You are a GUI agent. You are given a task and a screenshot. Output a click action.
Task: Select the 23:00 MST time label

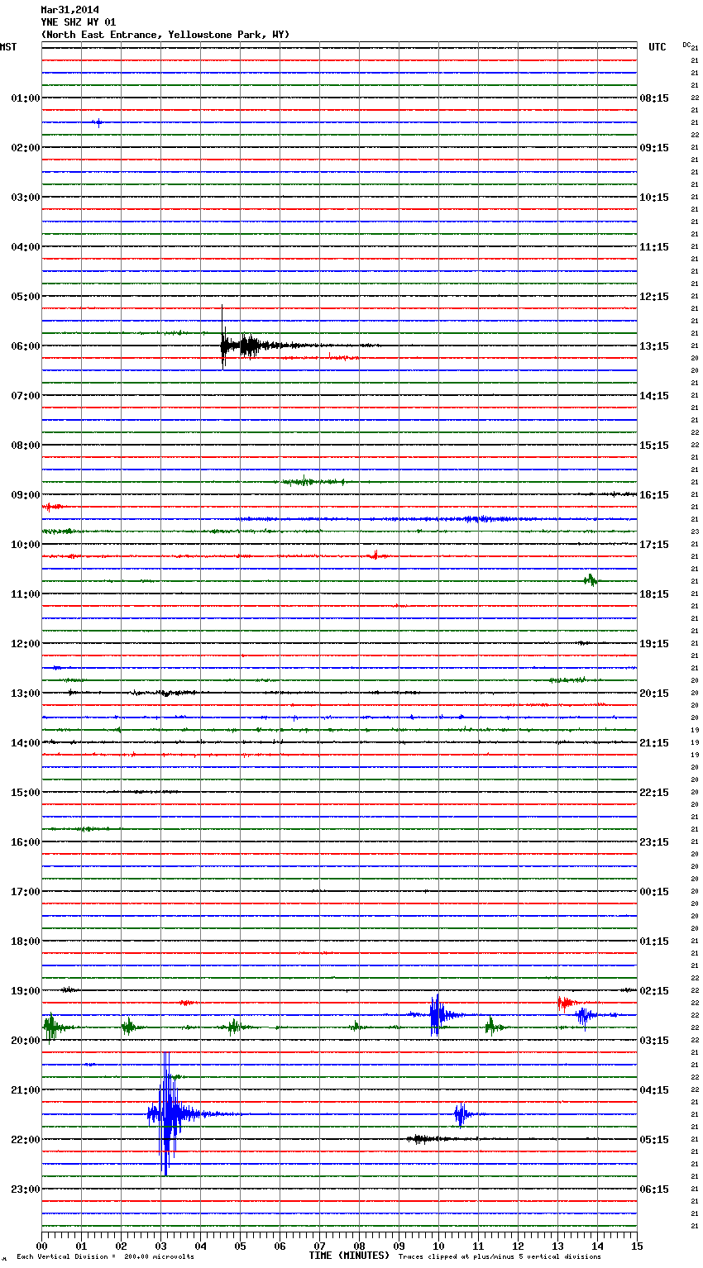click(26, 1189)
